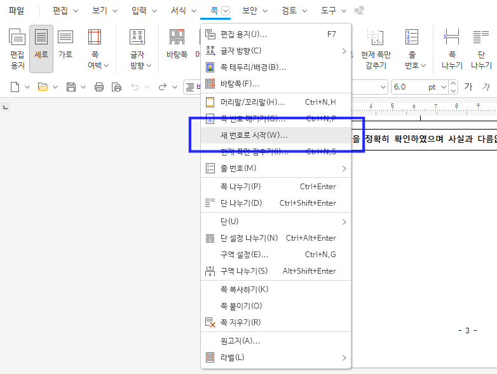Click the open folder icon

coord(43,87)
